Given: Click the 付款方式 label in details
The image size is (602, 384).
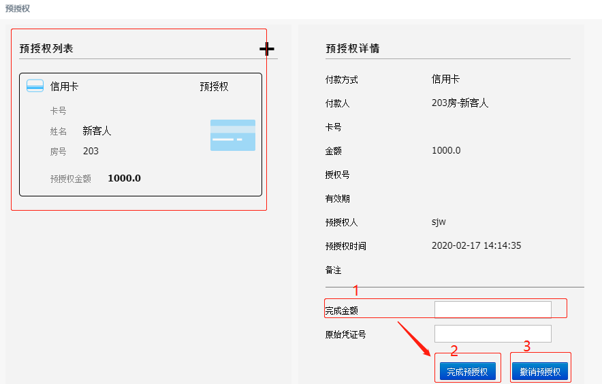Looking at the screenshot, I should click(x=342, y=80).
